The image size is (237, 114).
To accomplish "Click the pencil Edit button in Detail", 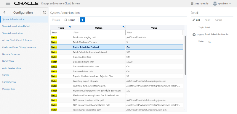I will click(x=196, y=20).
